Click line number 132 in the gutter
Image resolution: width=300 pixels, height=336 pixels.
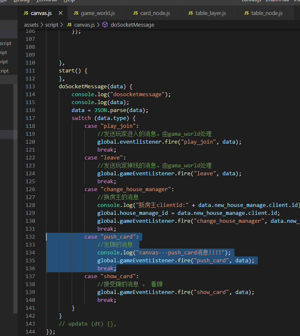click(x=30, y=237)
